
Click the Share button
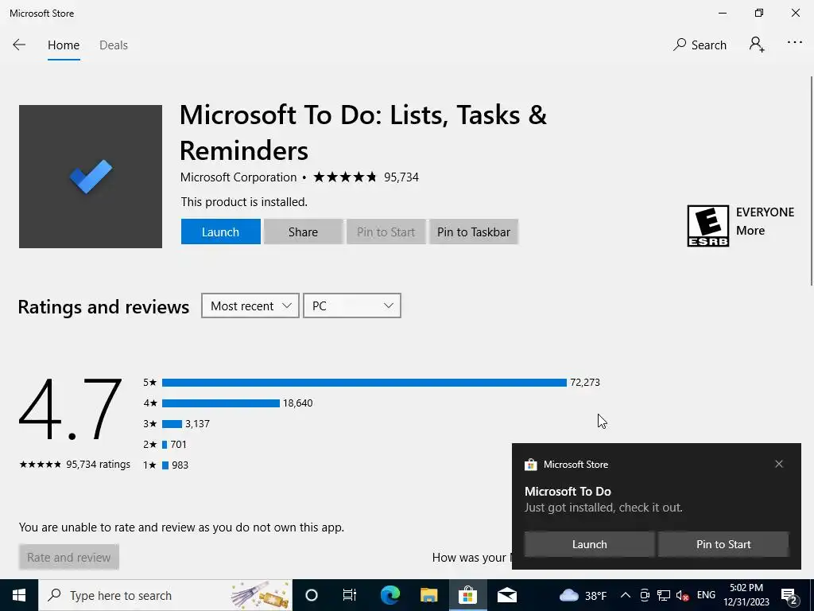coord(303,232)
